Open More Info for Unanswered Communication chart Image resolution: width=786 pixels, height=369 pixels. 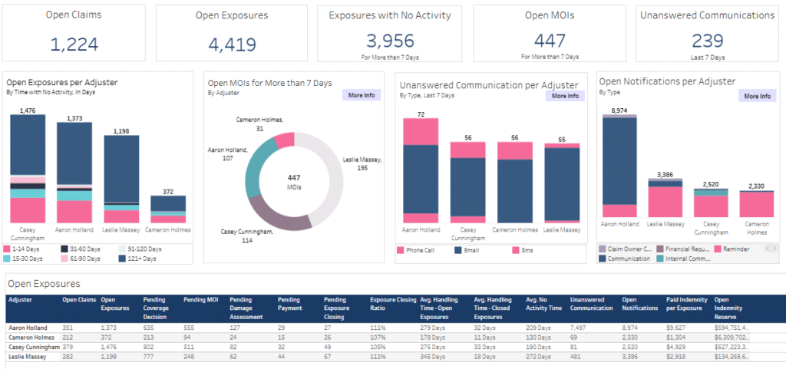pyautogui.click(x=565, y=96)
